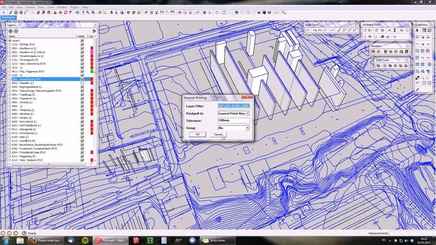
Task: Open the Pushpull to dropdown
Action: pos(247,114)
